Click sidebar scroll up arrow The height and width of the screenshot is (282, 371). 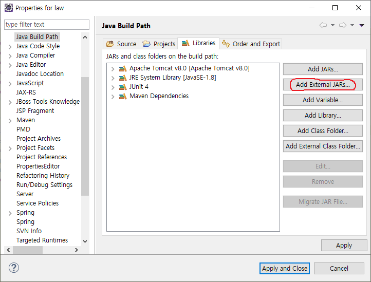(85, 37)
